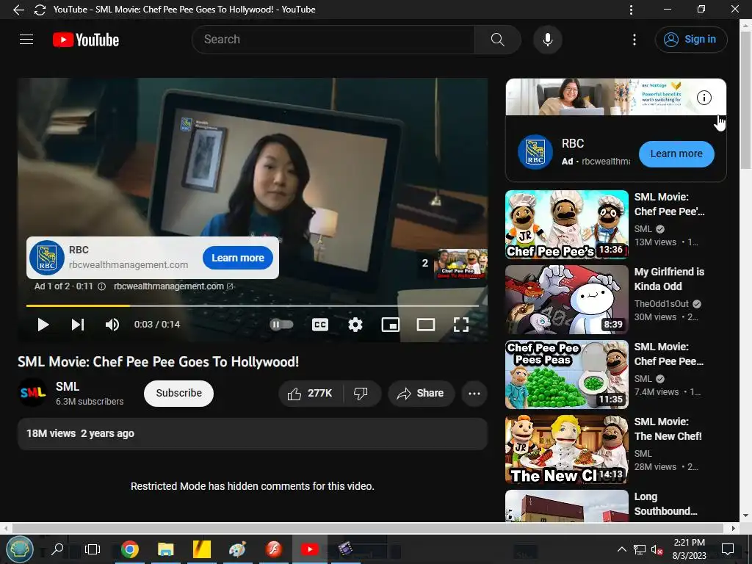Open SML channel avatar
The image size is (752, 564).
tap(32, 393)
